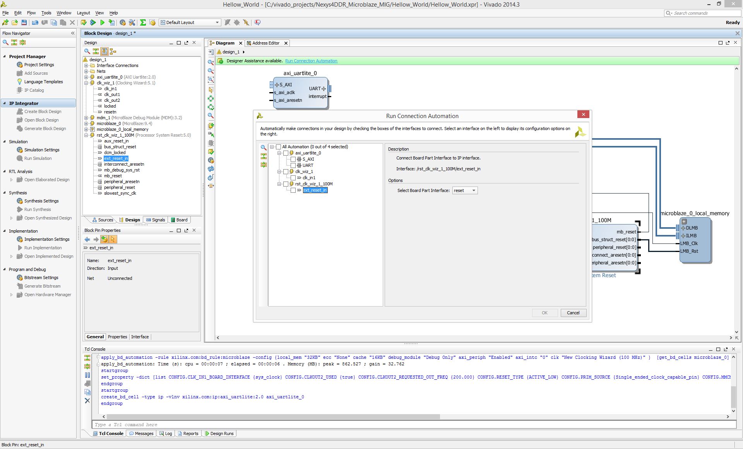Click the Project Settings gear toolbar icon
Screen dimensions: 743x449
click(x=123, y=22)
